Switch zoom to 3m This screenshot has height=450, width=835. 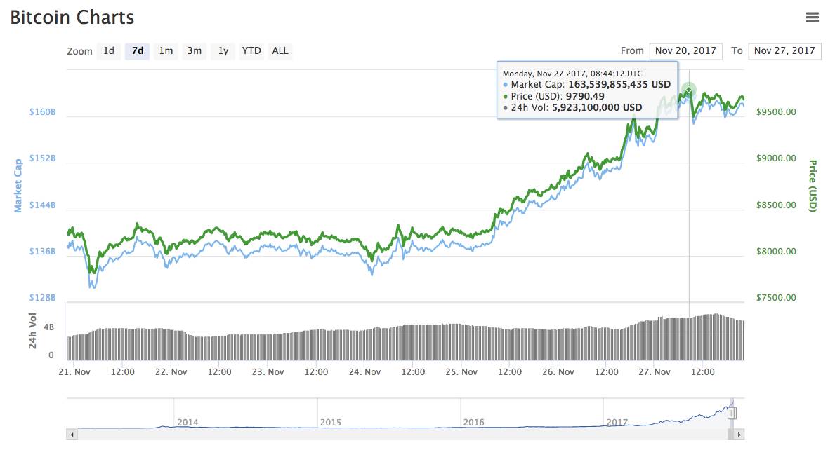click(x=195, y=51)
